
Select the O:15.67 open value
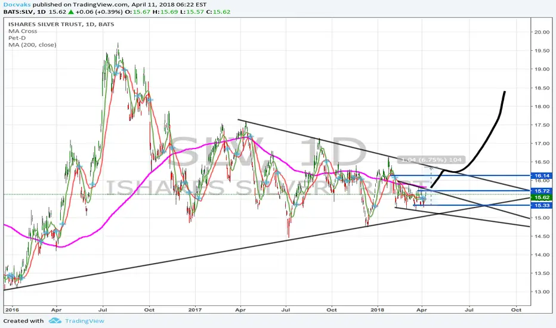137,12
